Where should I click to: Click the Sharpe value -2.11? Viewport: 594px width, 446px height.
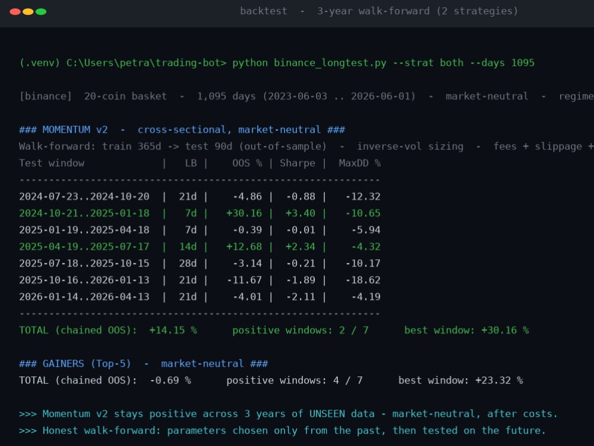(301, 297)
